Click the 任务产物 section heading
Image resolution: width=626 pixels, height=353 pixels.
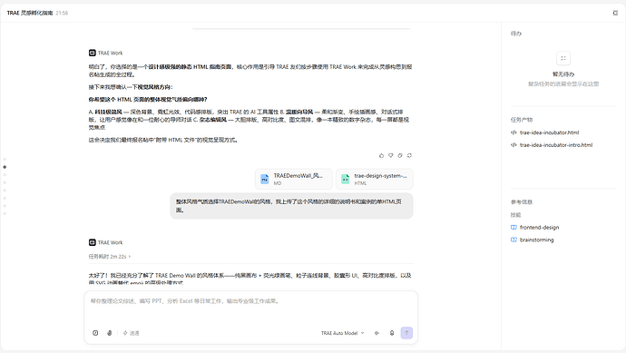pos(522,120)
